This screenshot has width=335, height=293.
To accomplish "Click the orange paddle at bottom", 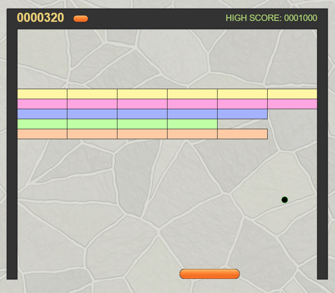I will coord(209,274).
